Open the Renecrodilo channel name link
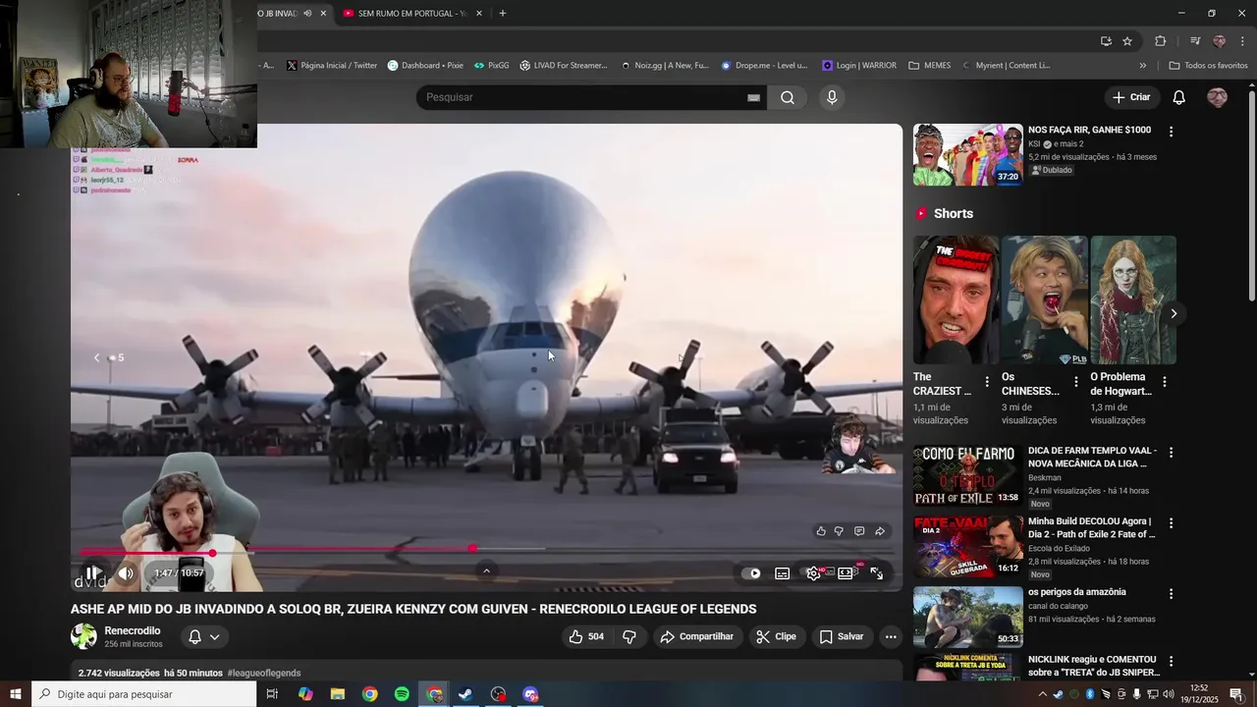1257x707 pixels. click(x=133, y=630)
